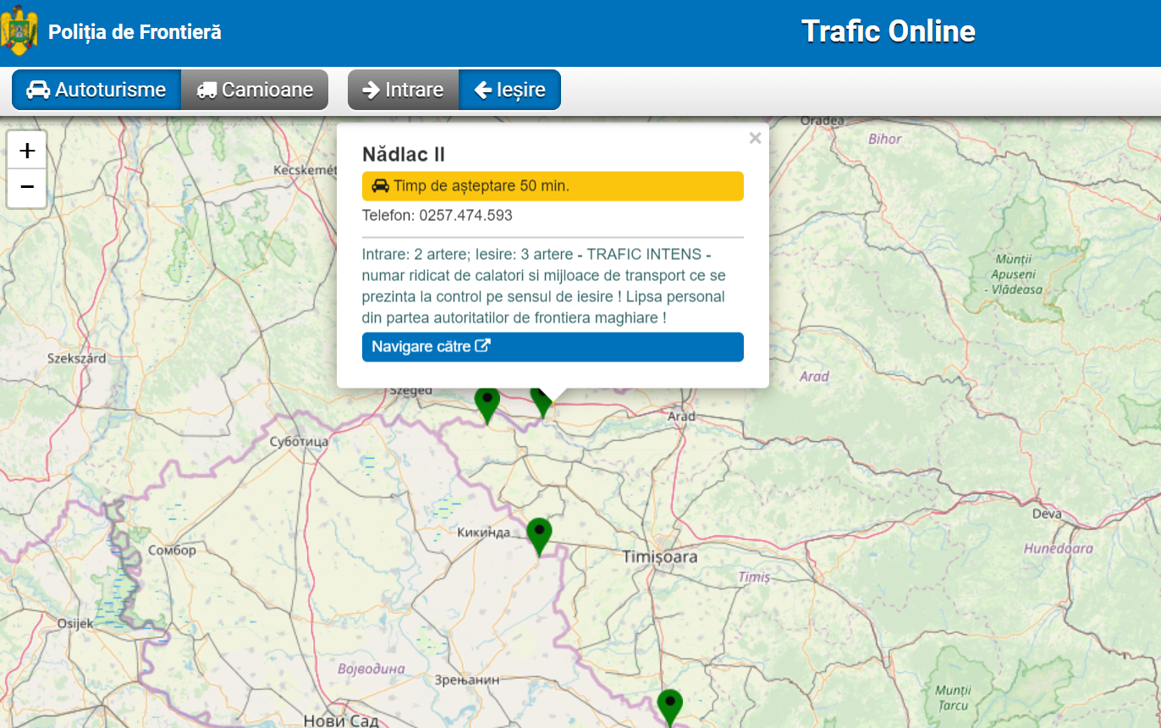Zoom out of the map
The width and height of the screenshot is (1161, 728).
[27, 187]
